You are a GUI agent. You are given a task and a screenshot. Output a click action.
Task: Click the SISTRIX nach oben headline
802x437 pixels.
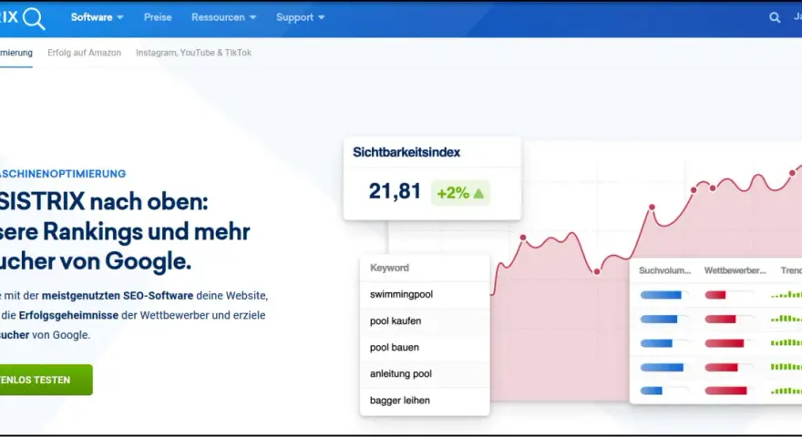[104, 201]
